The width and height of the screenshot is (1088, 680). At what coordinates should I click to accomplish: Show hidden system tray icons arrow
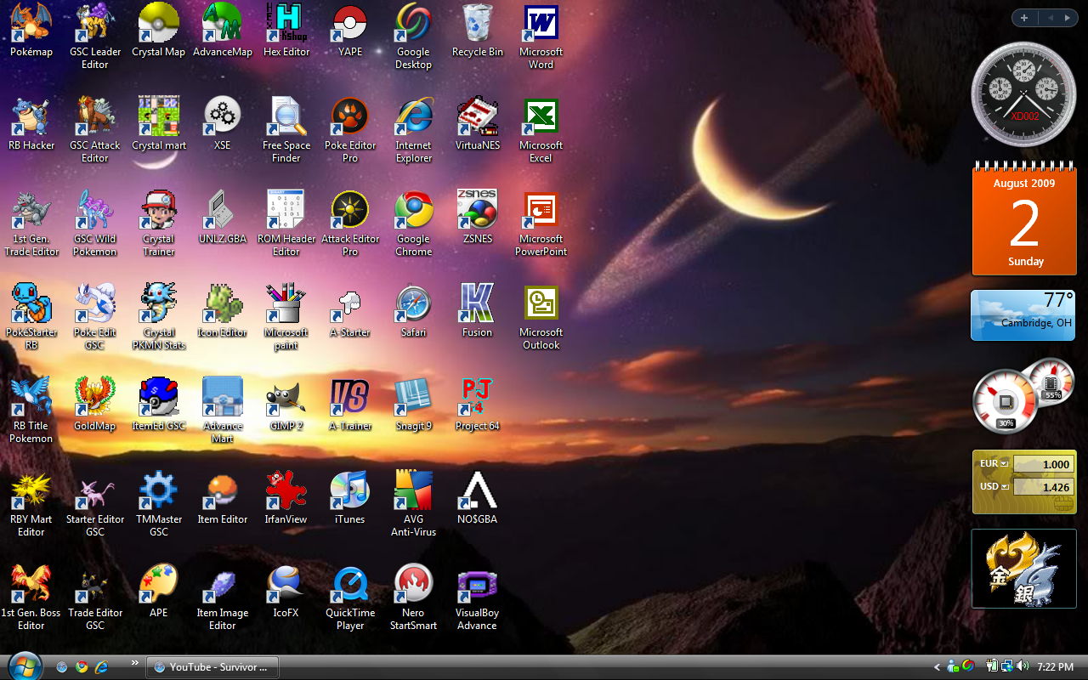938,667
